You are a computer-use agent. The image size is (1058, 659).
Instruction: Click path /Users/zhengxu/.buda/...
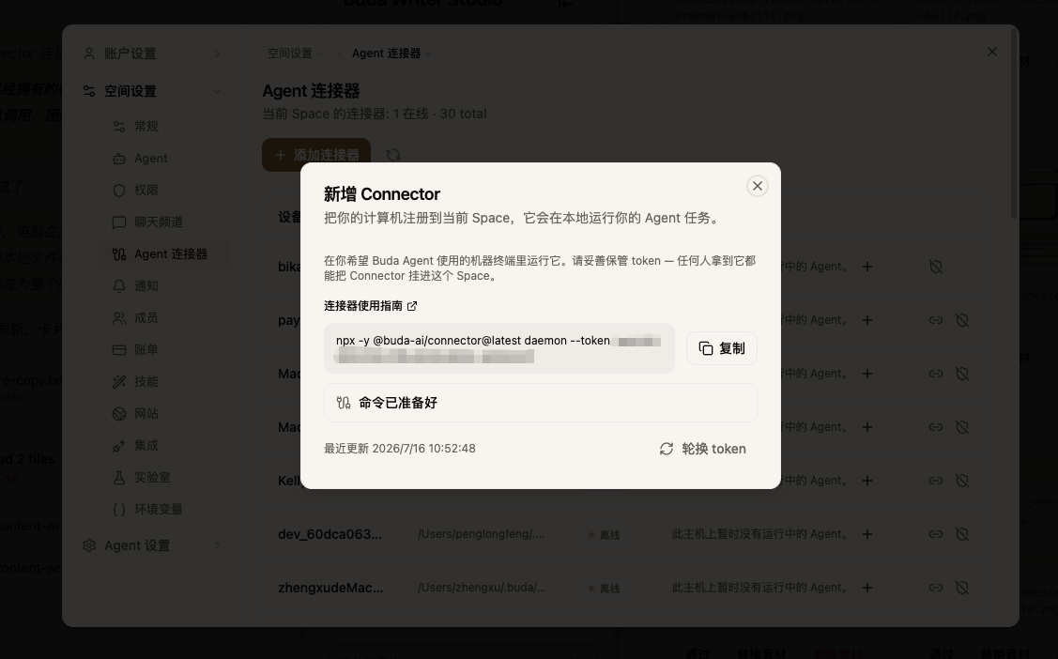[x=482, y=589]
